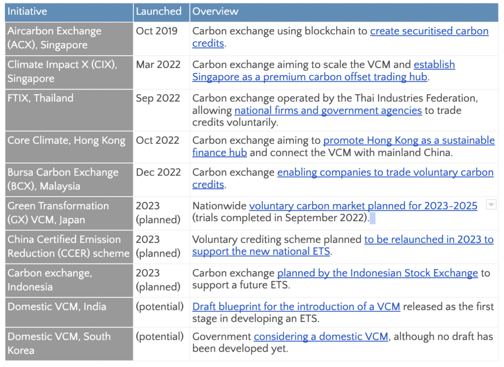This screenshot has width=504, height=367.
Task: Click the FTIX, Thailand initiative cell
Action: [x=40, y=98]
